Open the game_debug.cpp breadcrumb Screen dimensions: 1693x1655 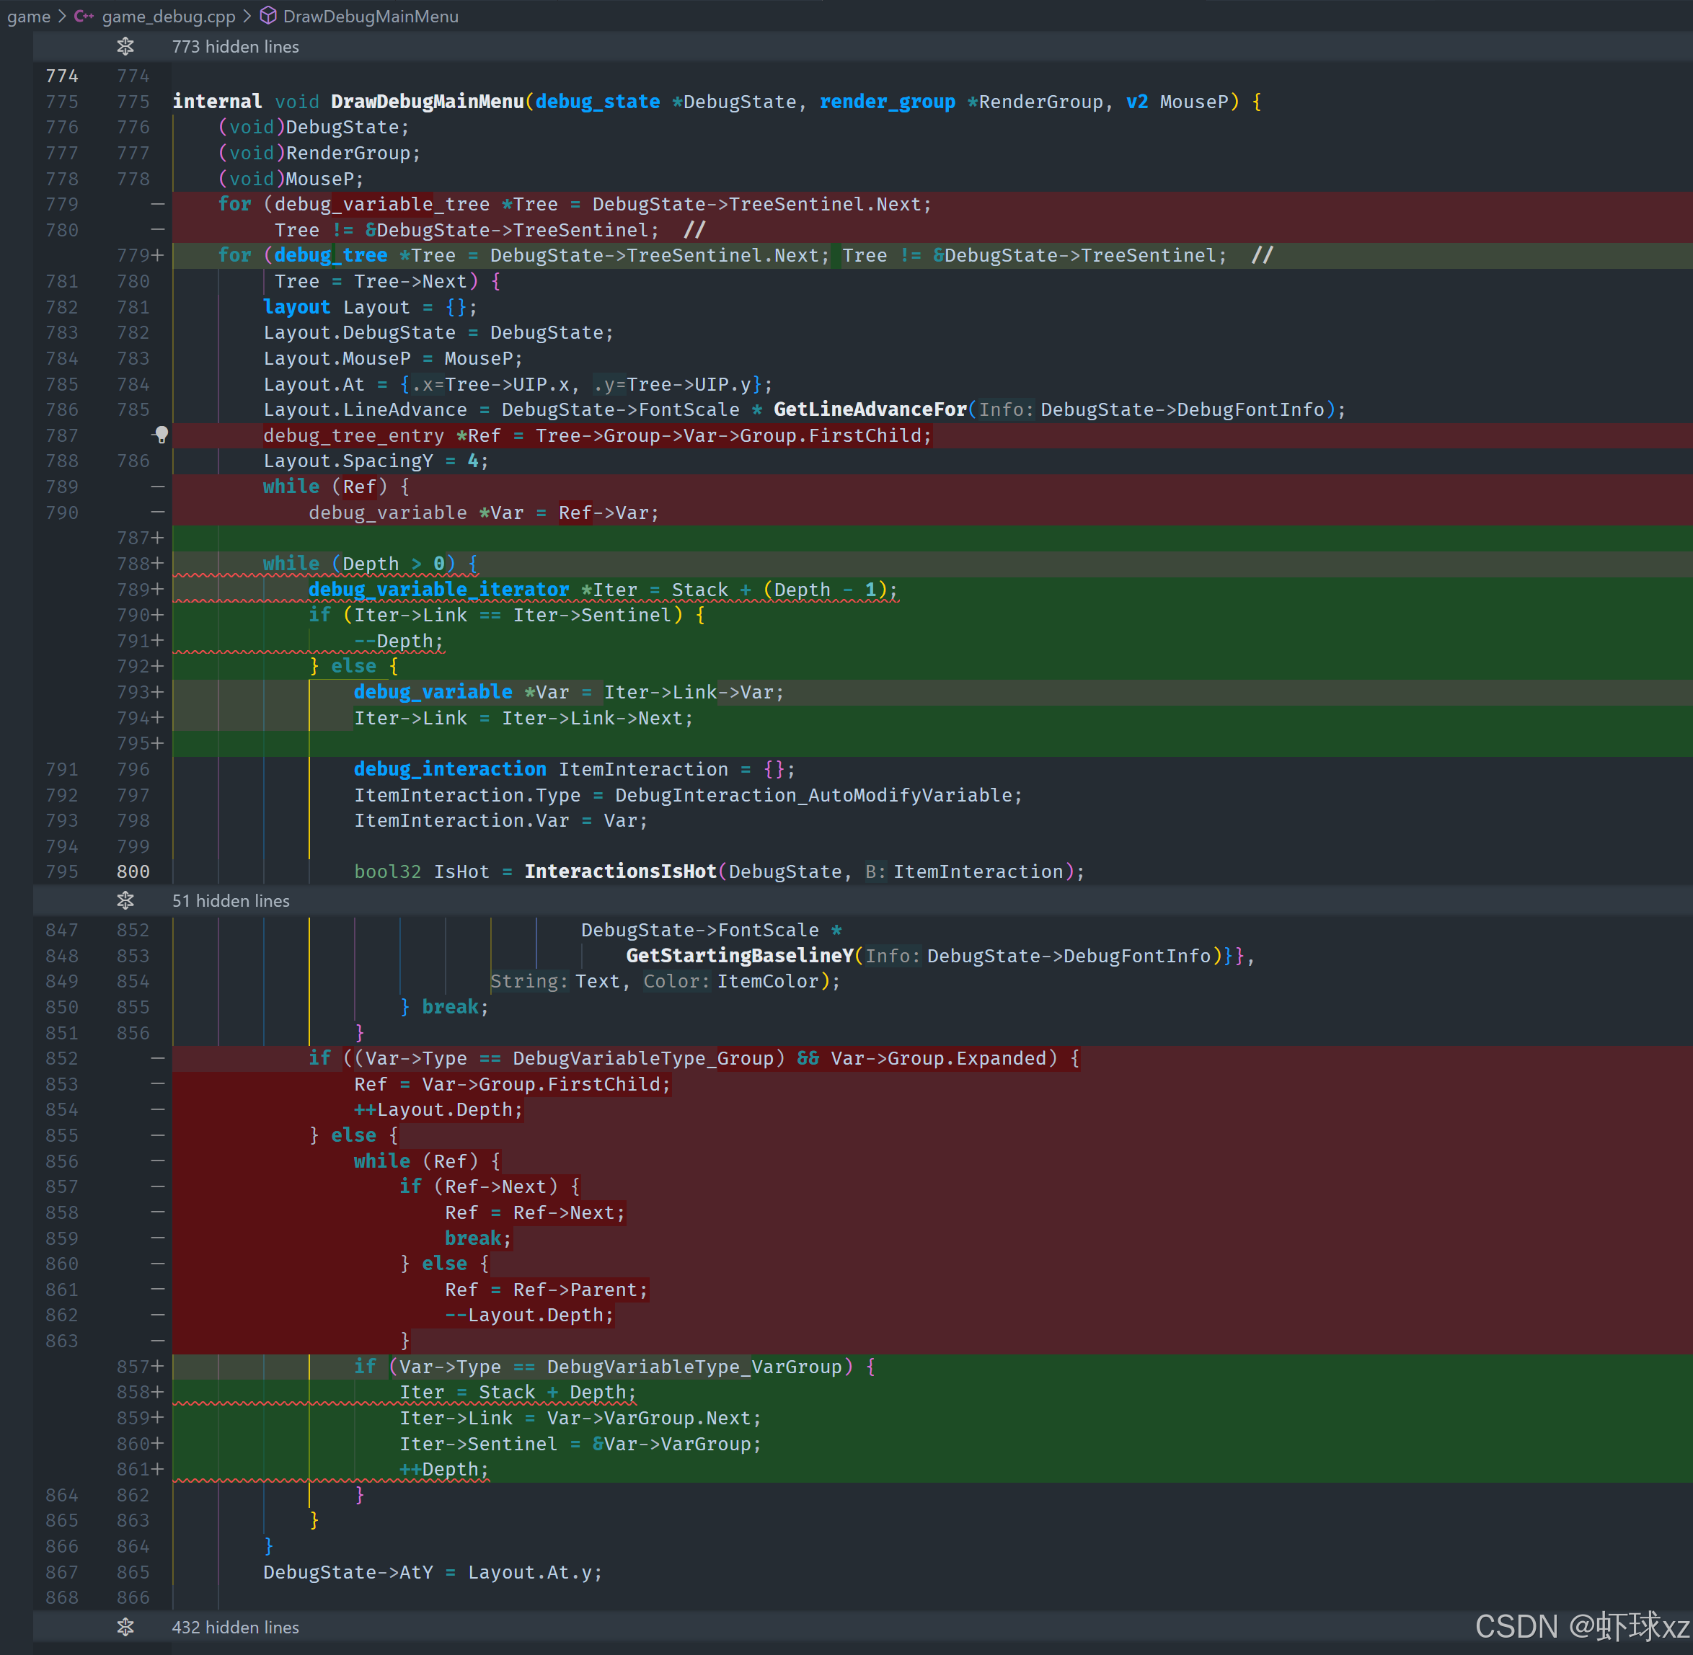coord(169,17)
